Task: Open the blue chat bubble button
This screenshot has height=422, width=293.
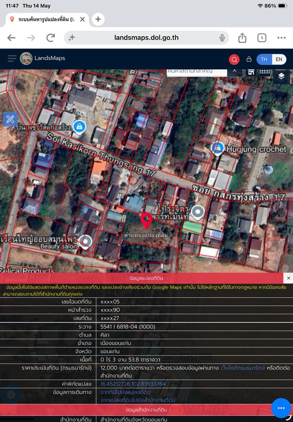Action: [281, 408]
